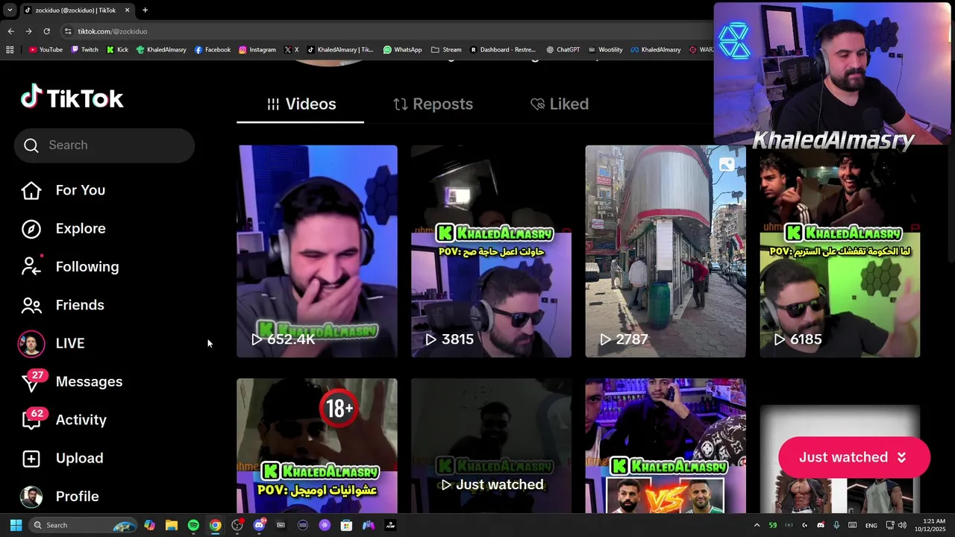Open the Facebook bookmark

point(213,50)
